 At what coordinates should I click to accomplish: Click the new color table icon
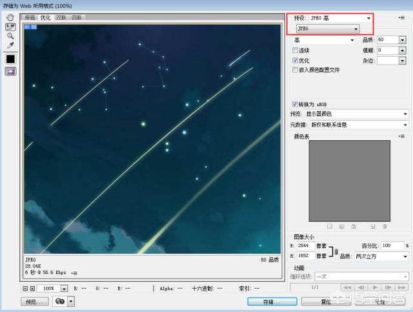coord(372,226)
